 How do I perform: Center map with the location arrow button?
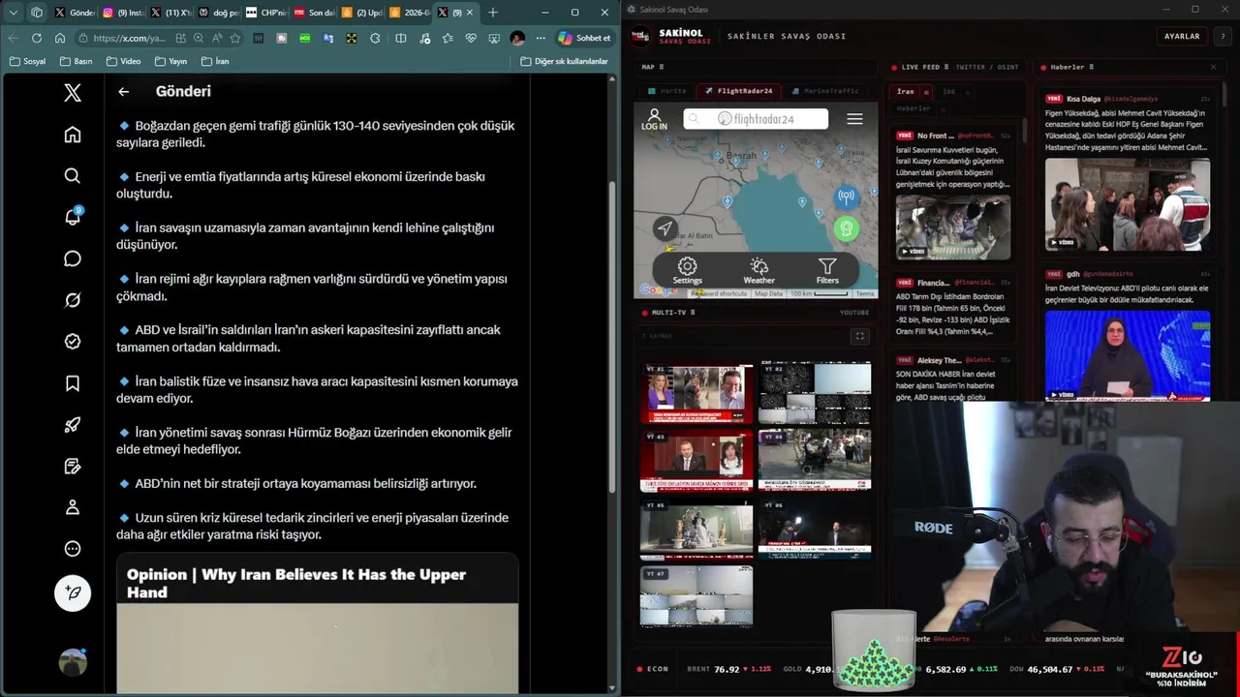pyautogui.click(x=665, y=228)
